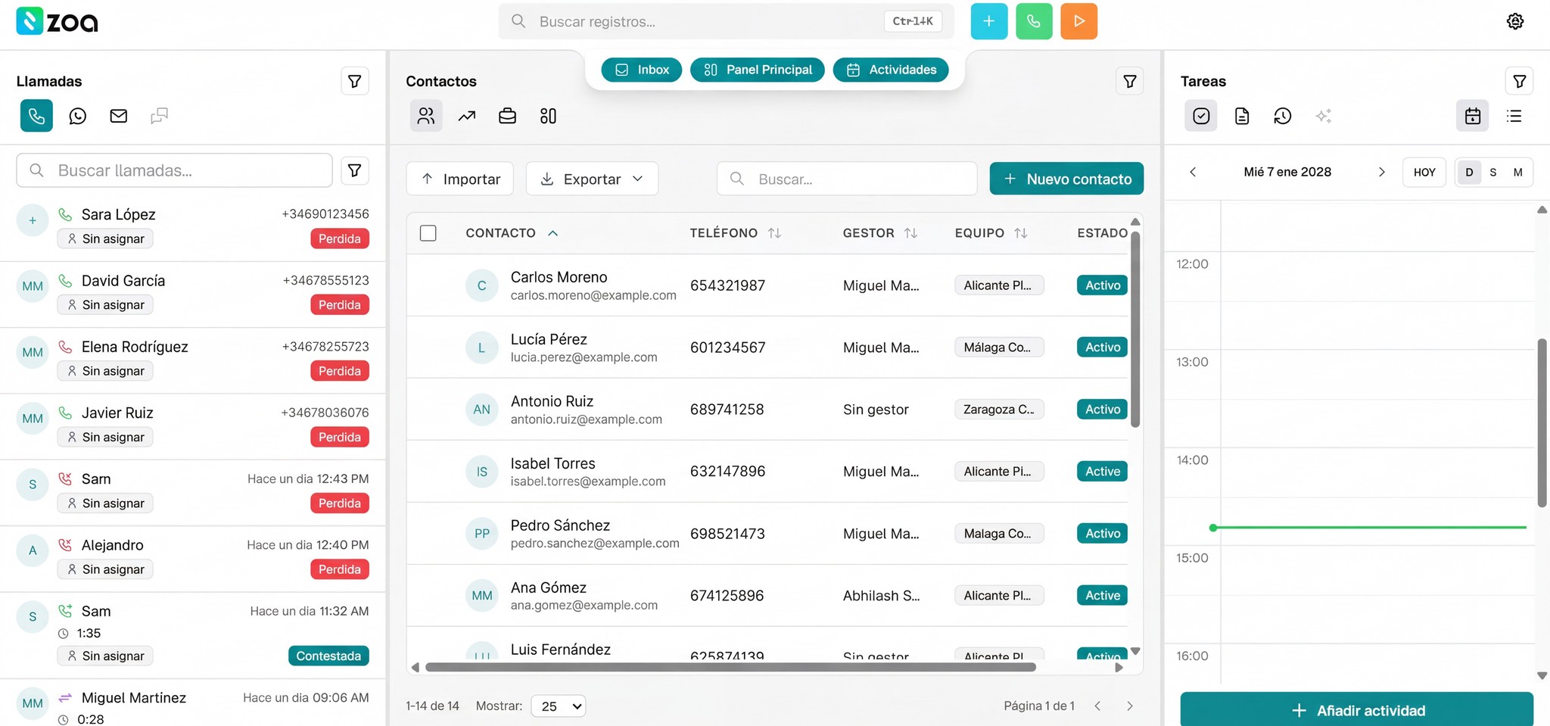Click the contacts table vertical scrollbar
The height and width of the screenshot is (726, 1550).
(1134, 329)
